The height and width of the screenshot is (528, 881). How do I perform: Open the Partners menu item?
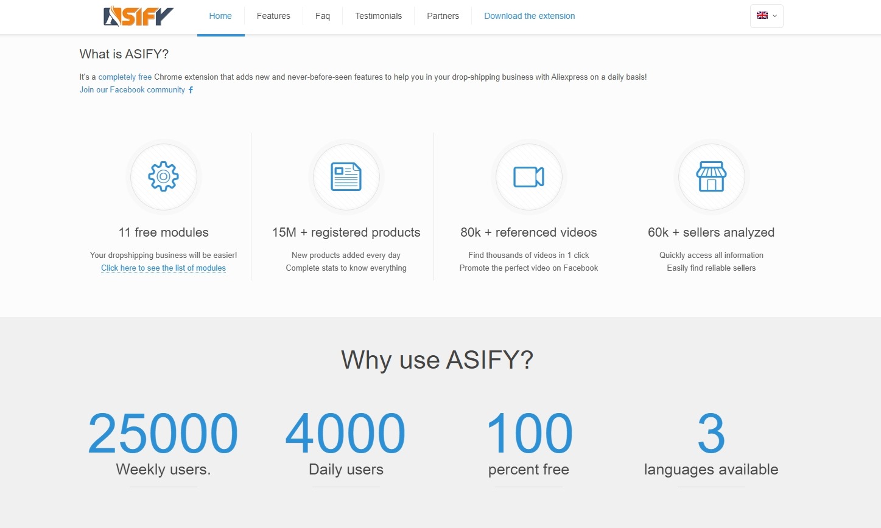tap(443, 16)
